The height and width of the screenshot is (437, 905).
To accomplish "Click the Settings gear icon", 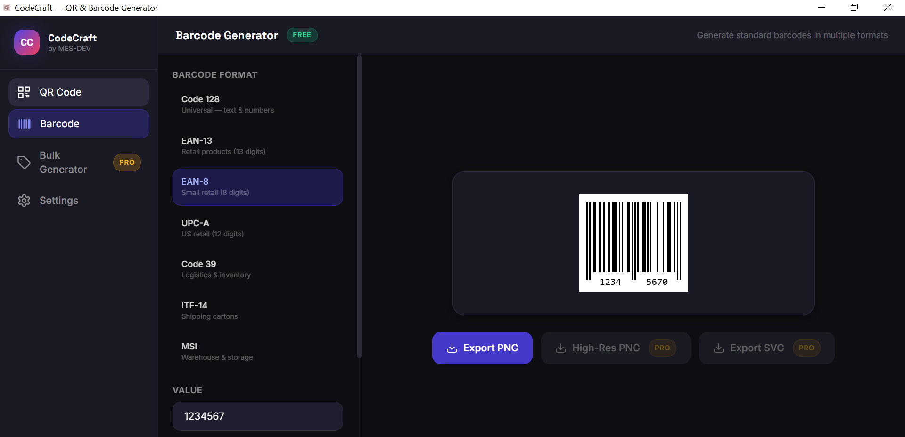I will [24, 201].
